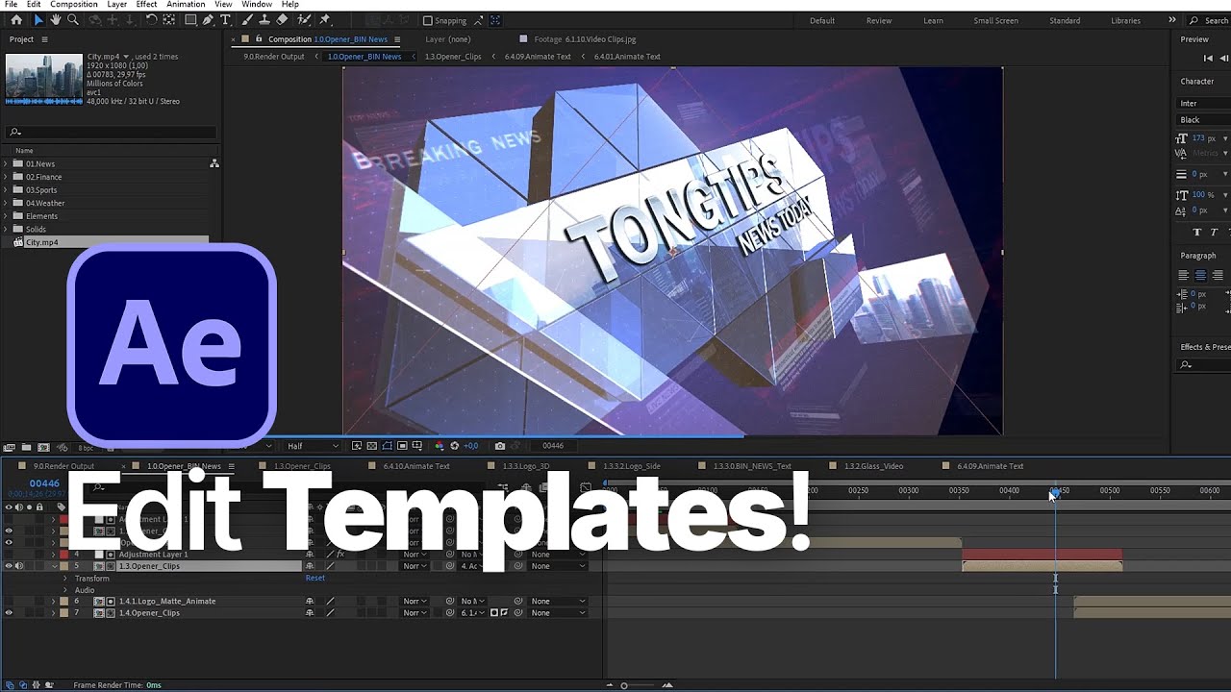Open the Window menu

(x=257, y=5)
